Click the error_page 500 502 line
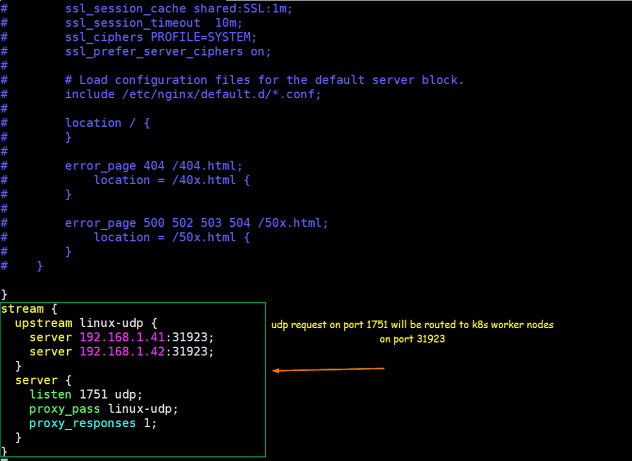Image resolution: width=632 pixels, height=461 pixels. [x=196, y=222]
